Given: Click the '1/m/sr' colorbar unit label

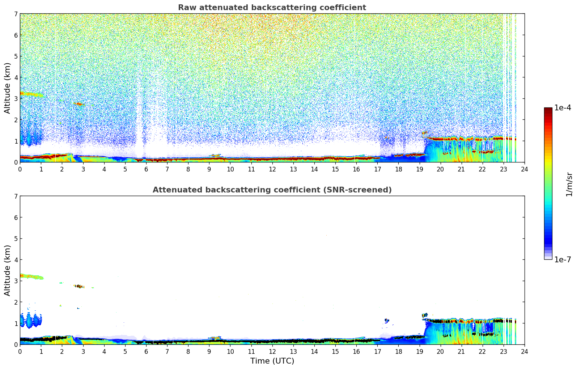Looking at the screenshot, I should (569, 184).
